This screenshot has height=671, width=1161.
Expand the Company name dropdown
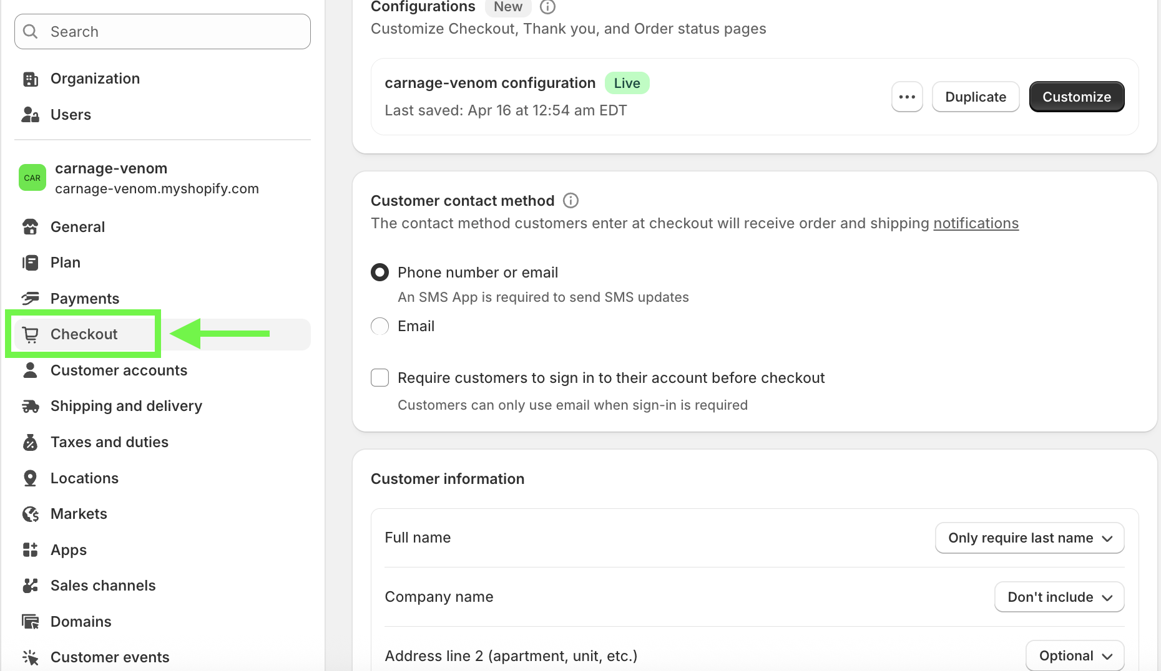[x=1059, y=597]
